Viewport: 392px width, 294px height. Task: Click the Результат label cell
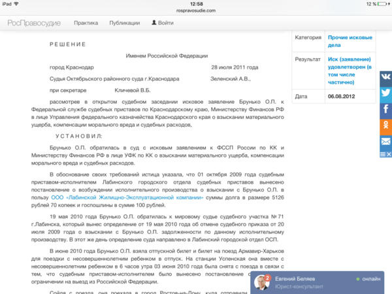pyautogui.click(x=308, y=71)
